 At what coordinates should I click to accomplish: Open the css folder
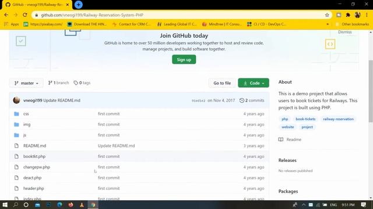pos(26,114)
